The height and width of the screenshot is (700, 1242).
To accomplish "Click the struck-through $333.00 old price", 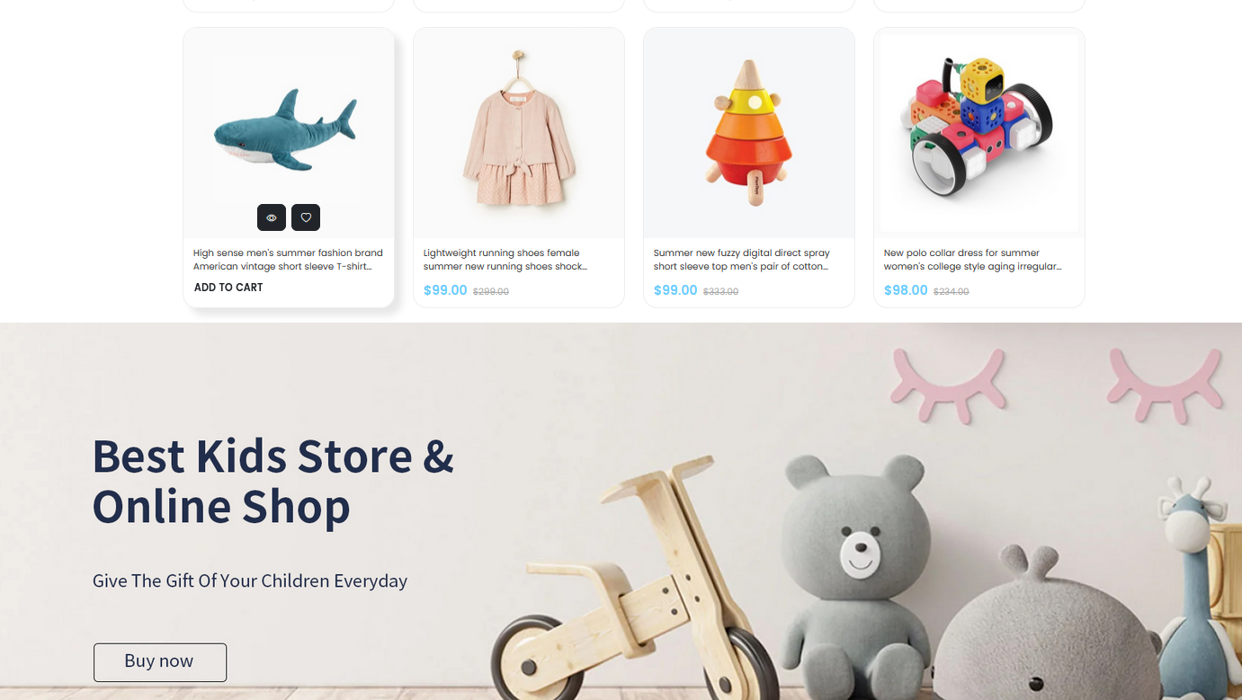I will [721, 291].
